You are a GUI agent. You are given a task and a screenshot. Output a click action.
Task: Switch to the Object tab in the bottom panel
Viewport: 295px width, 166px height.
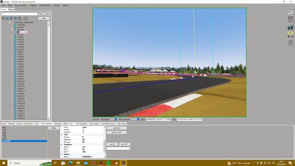pyautogui.click(x=4, y=124)
